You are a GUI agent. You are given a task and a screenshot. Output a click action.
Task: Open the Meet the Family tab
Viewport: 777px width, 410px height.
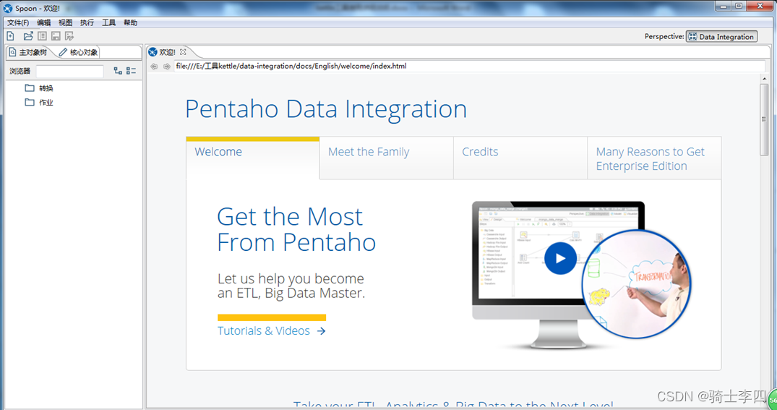(387, 158)
